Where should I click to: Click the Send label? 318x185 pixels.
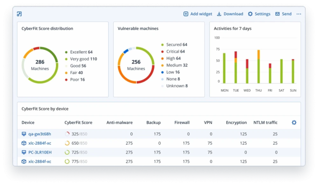click(x=287, y=14)
